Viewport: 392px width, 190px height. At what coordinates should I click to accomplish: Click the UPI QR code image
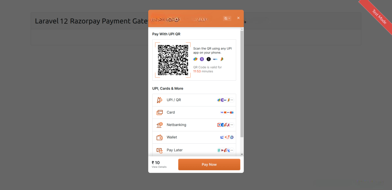click(x=173, y=60)
